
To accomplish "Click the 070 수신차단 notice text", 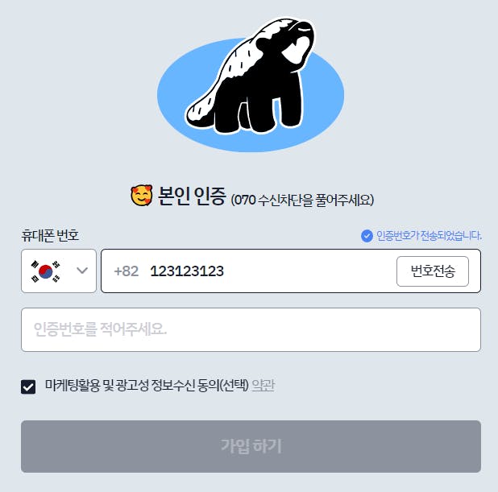I will point(302,200).
